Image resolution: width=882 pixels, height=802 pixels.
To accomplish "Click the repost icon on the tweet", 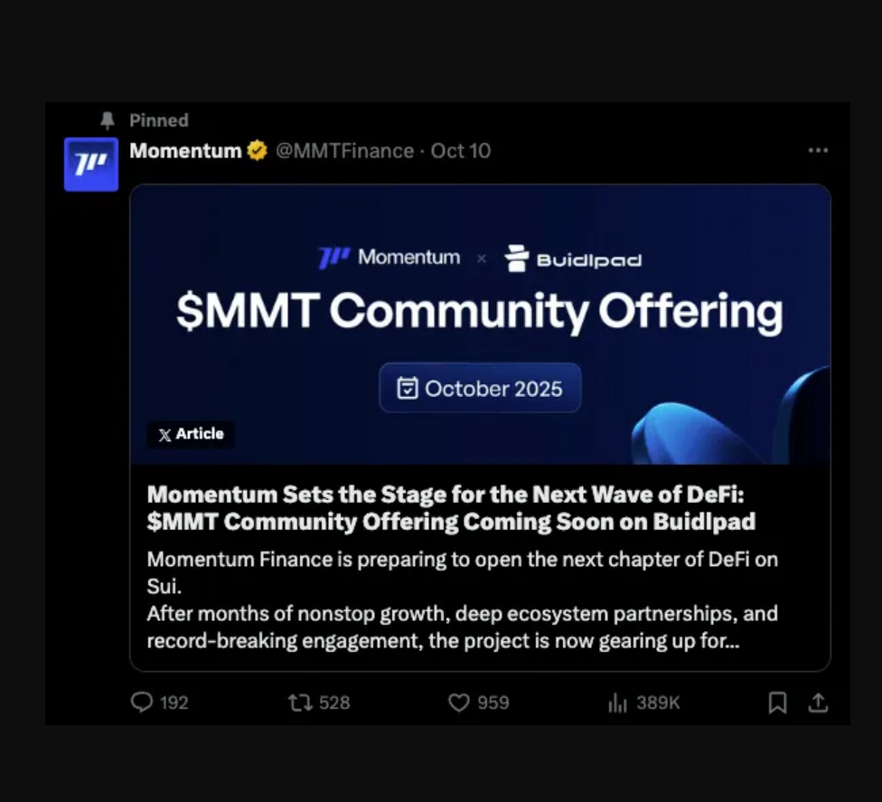I will point(299,703).
